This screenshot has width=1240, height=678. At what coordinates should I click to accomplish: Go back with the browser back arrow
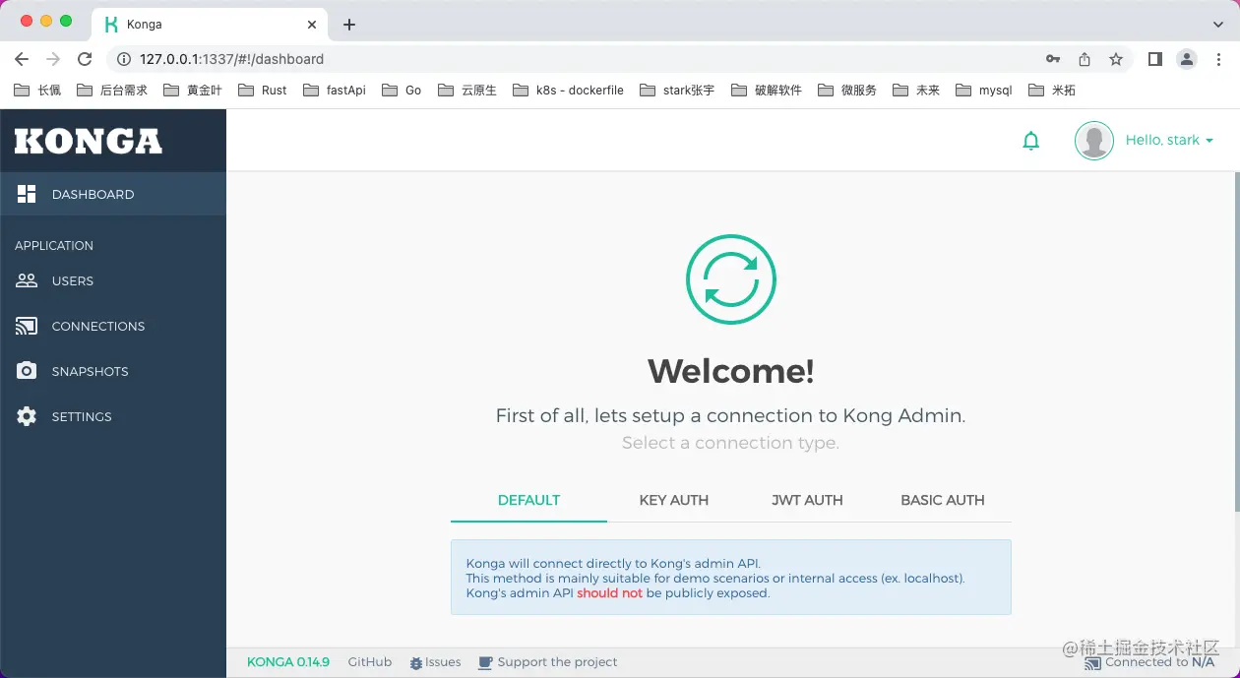[22, 59]
